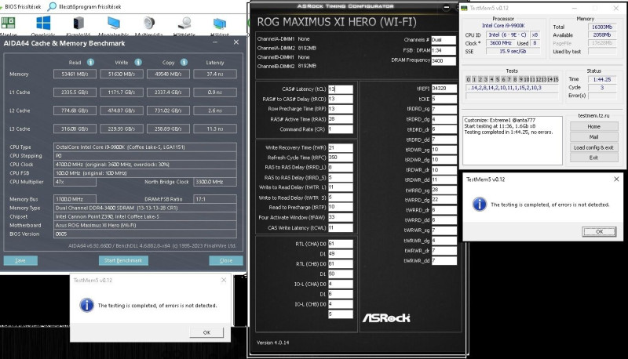The image size is (628, 359).
Task: Click test indicator 15 in TestMem5 Tests
Action: coord(556,79)
